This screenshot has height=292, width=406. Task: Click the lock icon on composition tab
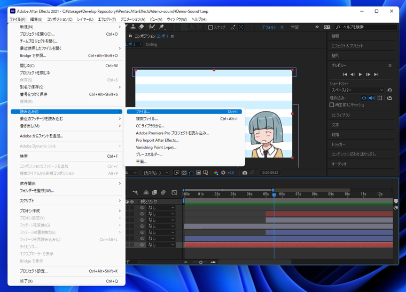[x=130, y=36]
